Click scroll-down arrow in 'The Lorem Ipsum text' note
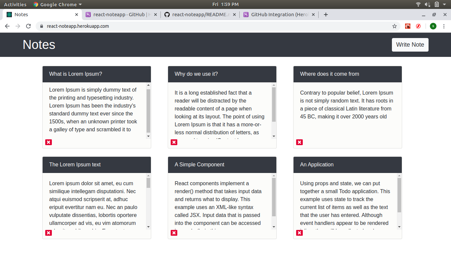451x254 pixels. click(148, 227)
